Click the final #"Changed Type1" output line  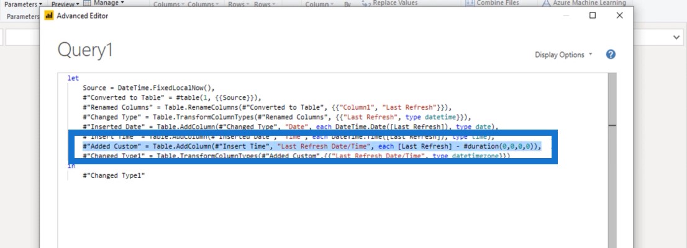pyautogui.click(x=114, y=175)
